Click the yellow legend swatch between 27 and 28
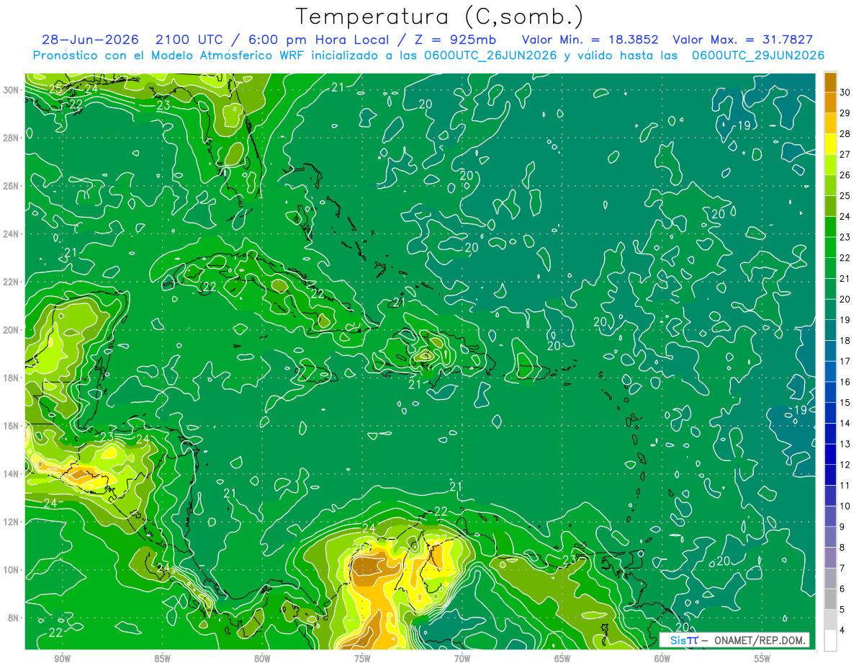The width and height of the screenshot is (864, 668). point(830,145)
